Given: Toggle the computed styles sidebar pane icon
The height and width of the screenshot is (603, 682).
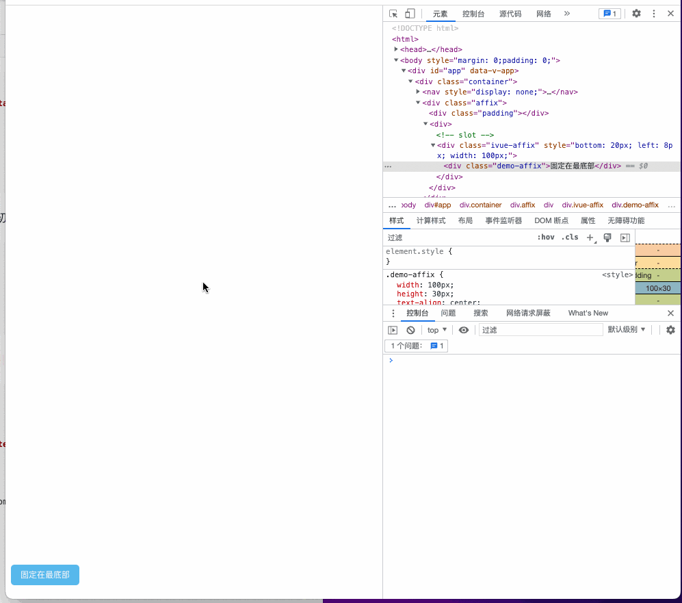Looking at the screenshot, I should 625,238.
